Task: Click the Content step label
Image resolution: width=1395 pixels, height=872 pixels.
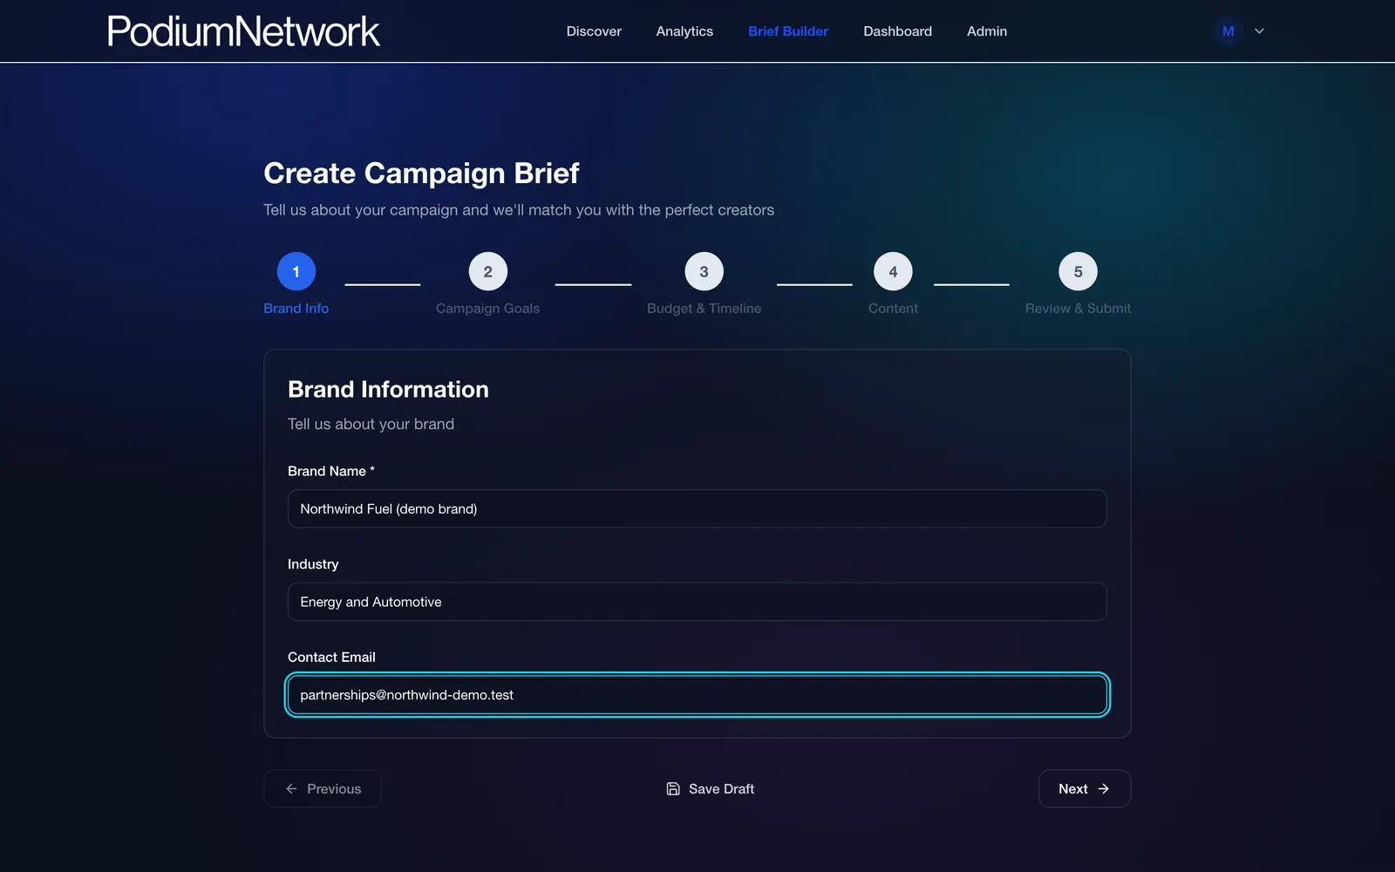Action: (x=893, y=309)
